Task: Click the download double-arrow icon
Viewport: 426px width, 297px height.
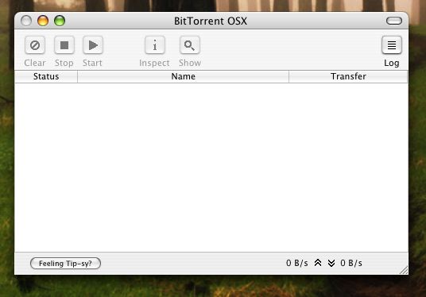Action: (331, 263)
